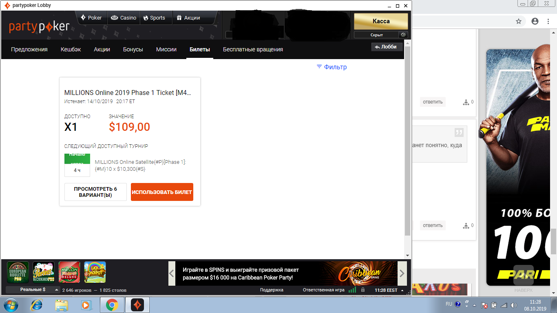Click the power plug tray icon

click(x=494, y=305)
